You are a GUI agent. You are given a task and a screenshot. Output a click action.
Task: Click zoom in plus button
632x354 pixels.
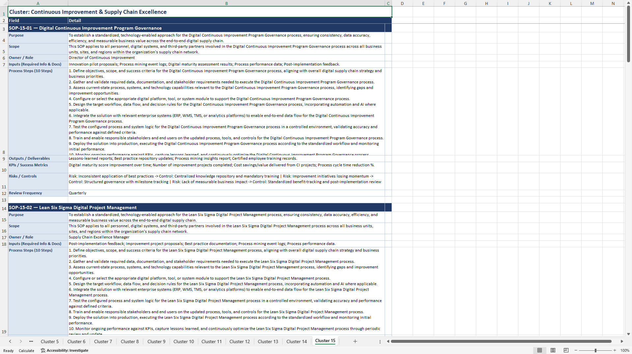(615, 350)
